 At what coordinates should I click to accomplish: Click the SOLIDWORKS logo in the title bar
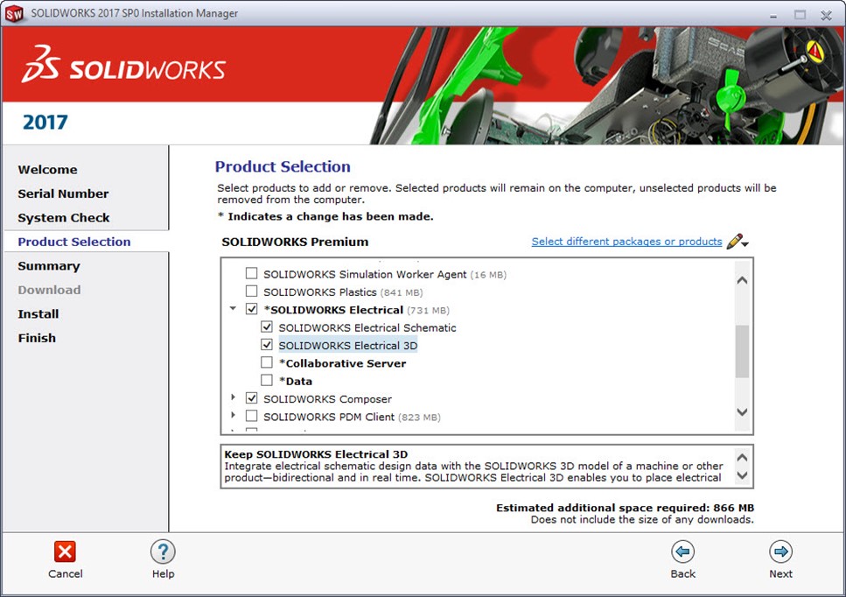point(14,13)
